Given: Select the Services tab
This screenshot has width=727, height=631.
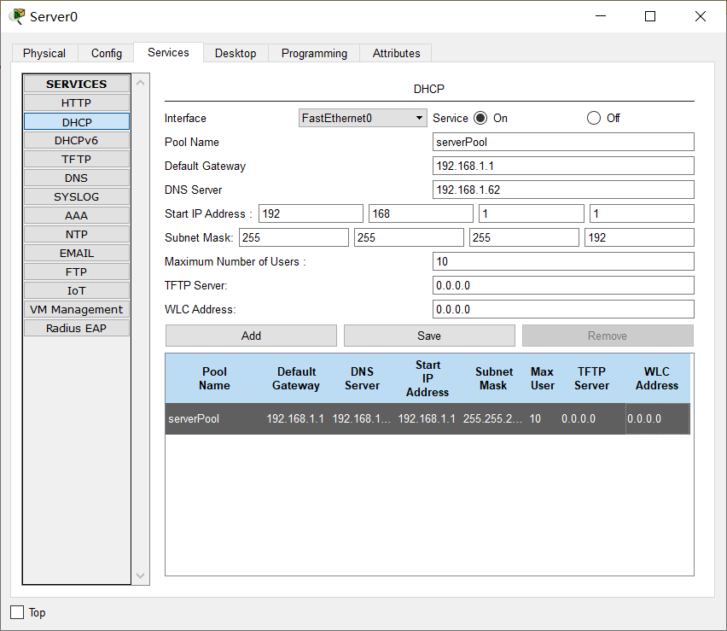Looking at the screenshot, I should pos(168,52).
